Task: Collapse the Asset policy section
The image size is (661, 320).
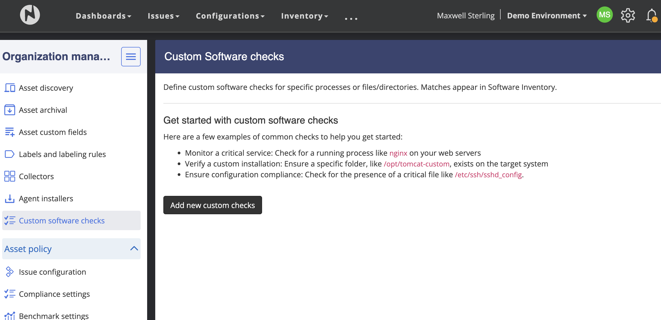Action: (134, 248)
